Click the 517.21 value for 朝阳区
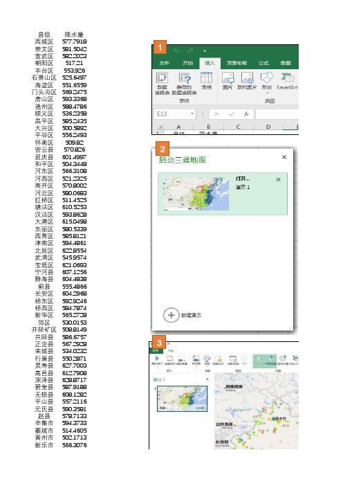The width and height of the screenshot is (343, 486). coord(74,63)
